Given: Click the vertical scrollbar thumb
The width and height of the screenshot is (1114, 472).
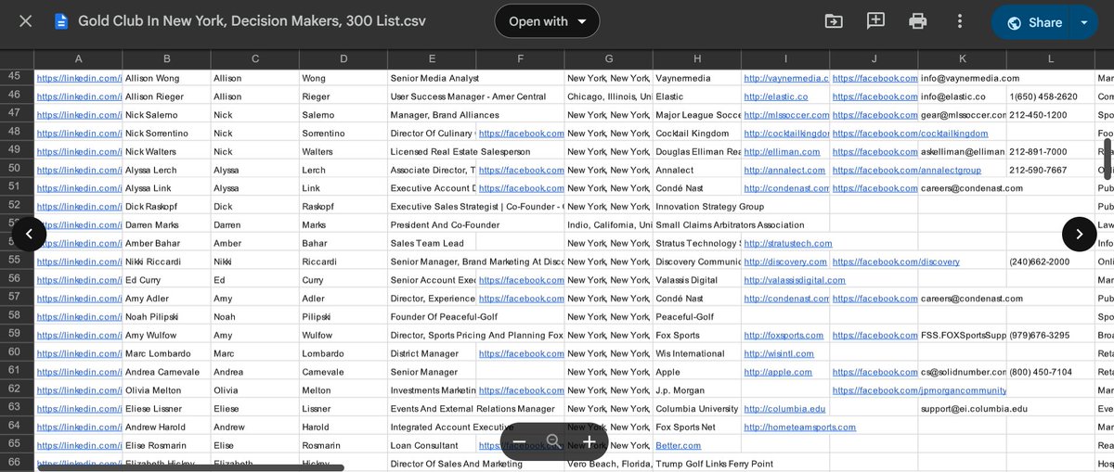Looking at the screenshot, I should coord(1108,160).
